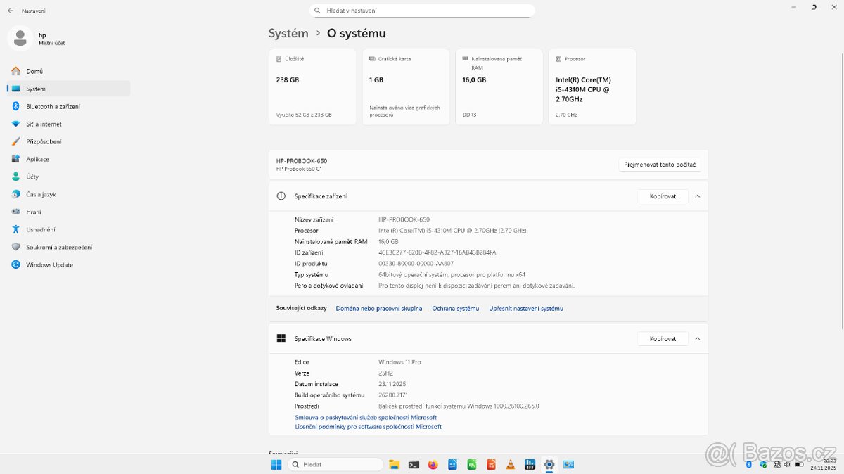Open the 'Ochrana systému' link
This screenshot has width=844, height=474.
tap(455, 308)
